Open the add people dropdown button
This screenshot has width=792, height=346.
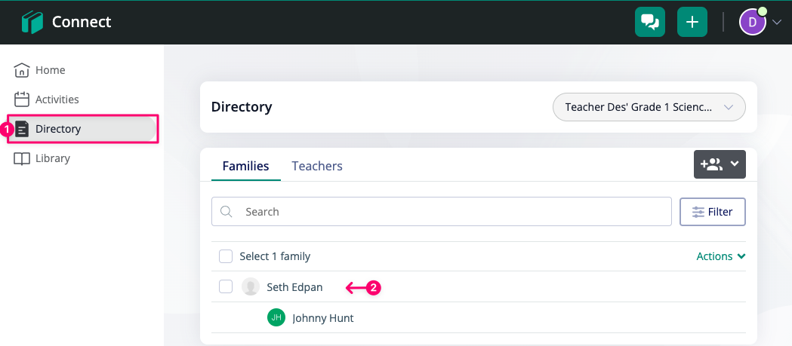pos(720,164)
